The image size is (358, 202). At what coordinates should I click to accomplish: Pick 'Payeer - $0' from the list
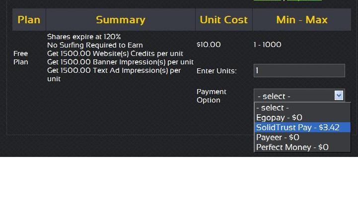click(x=302, y=137)
